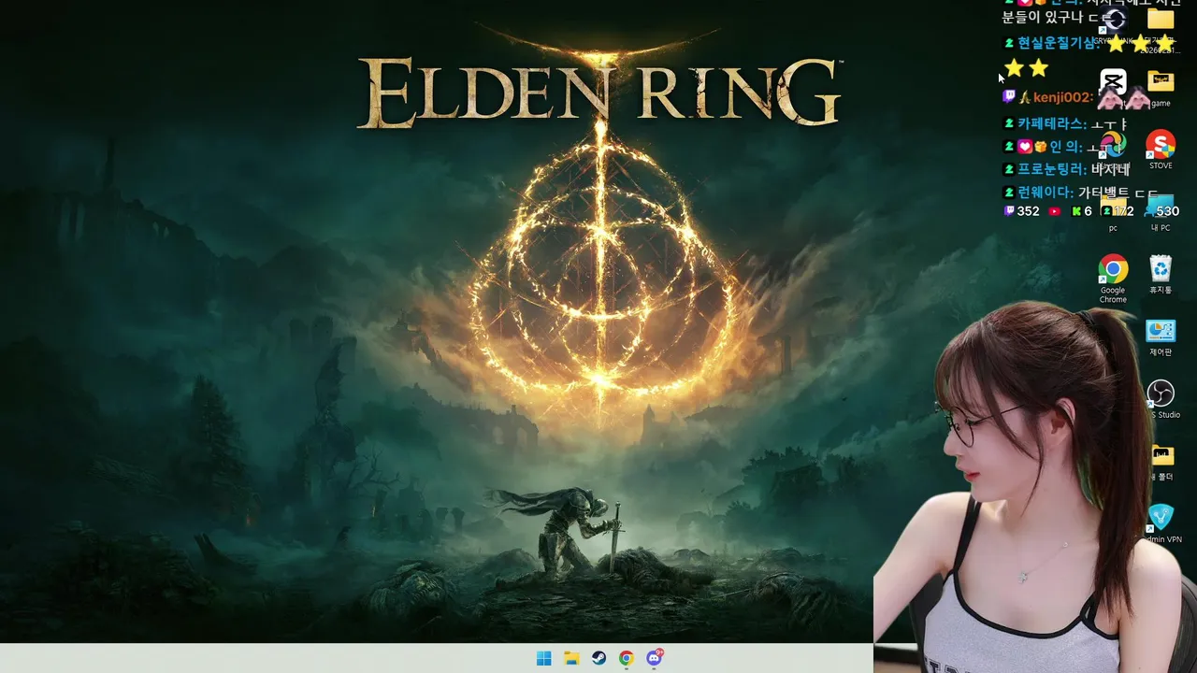This screenshot has height=673, width=1197.
Task: Select the 'game' folder on desktop
Action: [1161, 88]
